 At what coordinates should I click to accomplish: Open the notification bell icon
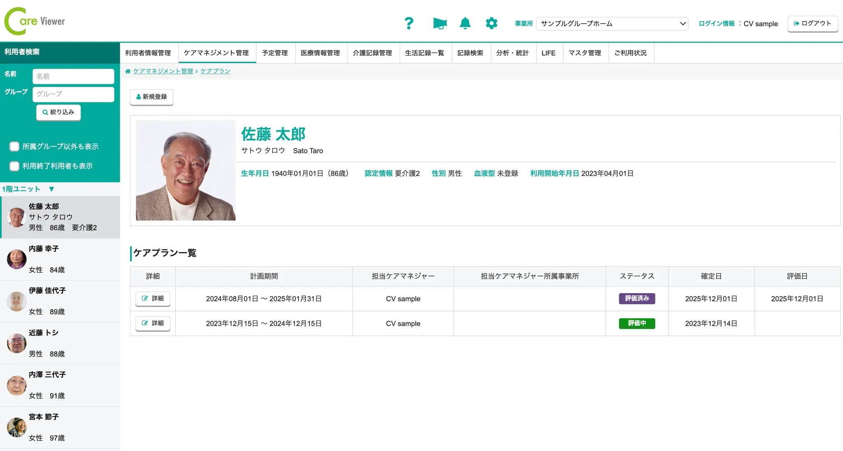pyautogui.click(x=465, y=23)
